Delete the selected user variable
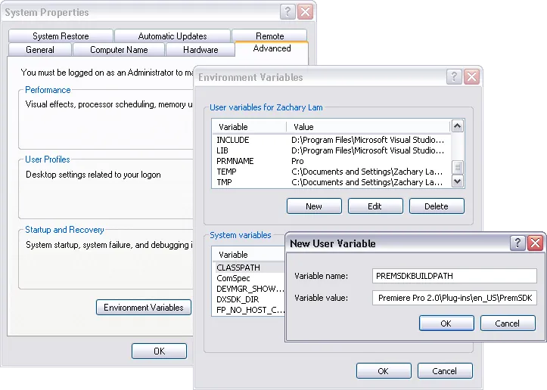Viewport: 547px width, 390px height. click(x=437, y=206)
